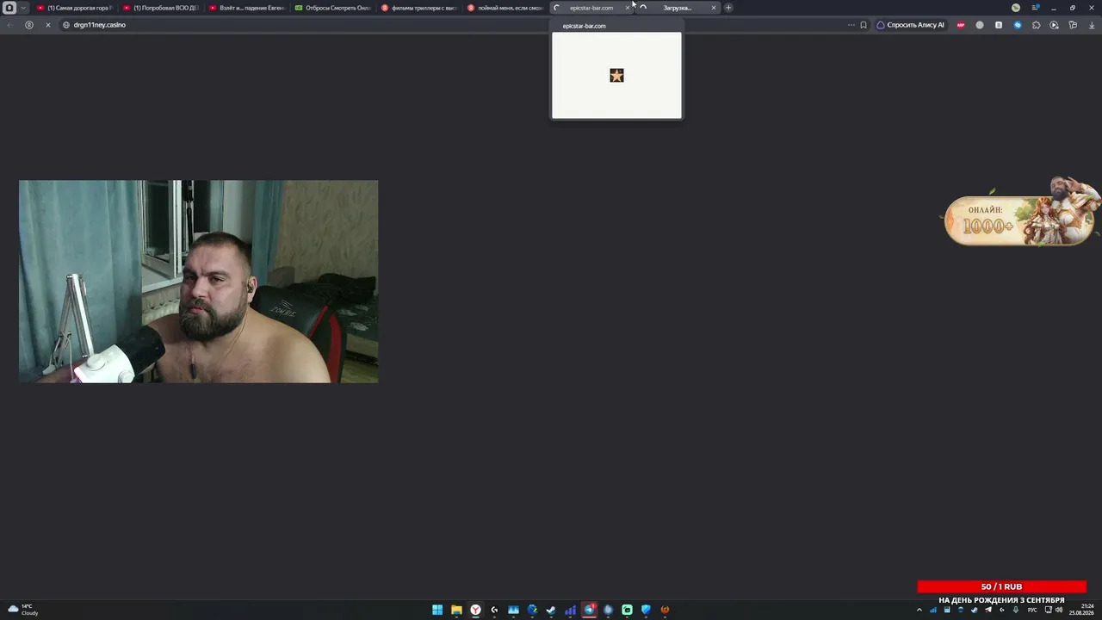Expand the tab list dropdown arrow
The image size is (1102, 620).
pyautogui.click(x=23, y=8)
